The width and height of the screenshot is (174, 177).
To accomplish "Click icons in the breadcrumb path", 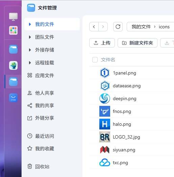I will coord(164,27).
